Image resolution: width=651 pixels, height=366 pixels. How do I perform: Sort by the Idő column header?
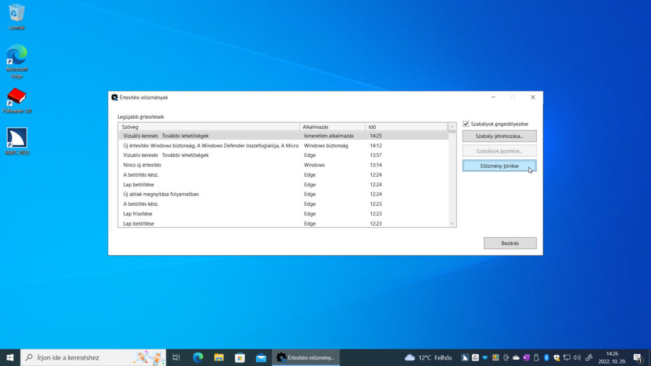pyautogui.click(x=406, y=127)
